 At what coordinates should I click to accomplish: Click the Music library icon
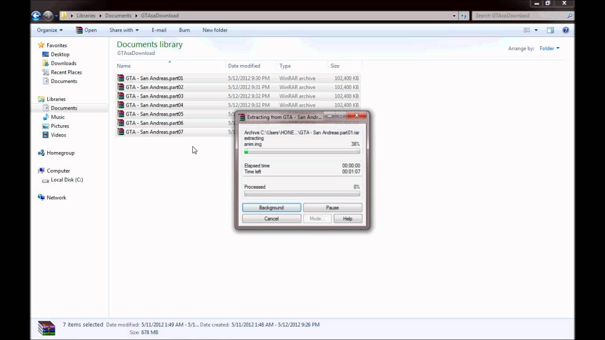[45, 117]
